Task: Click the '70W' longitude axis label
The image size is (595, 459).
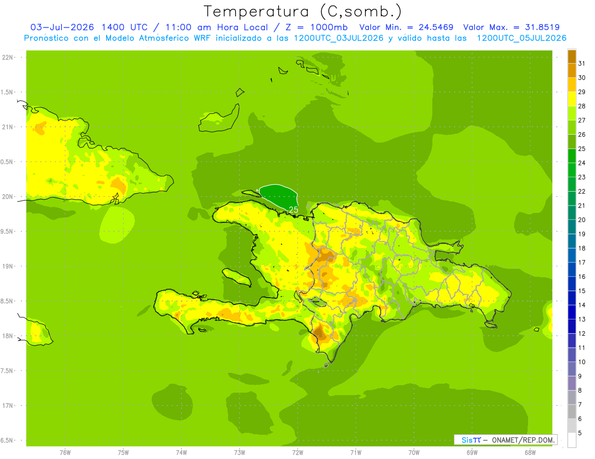Action: click(x=414, y=453)
